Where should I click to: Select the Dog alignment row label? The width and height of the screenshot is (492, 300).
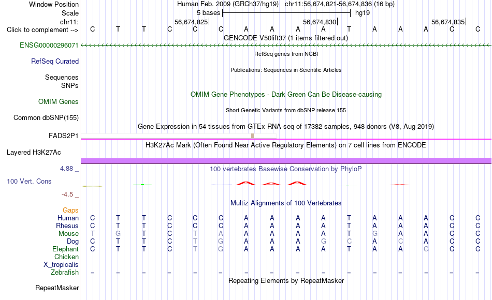(x=73, y=242)
